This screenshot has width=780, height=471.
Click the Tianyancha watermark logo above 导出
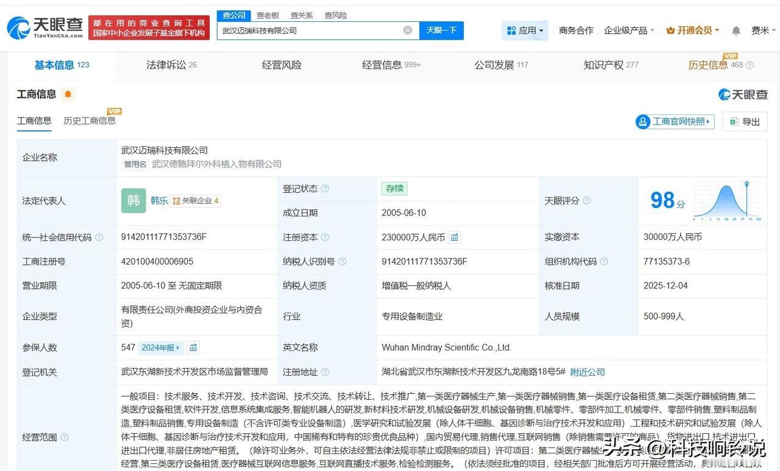[745, 94]
